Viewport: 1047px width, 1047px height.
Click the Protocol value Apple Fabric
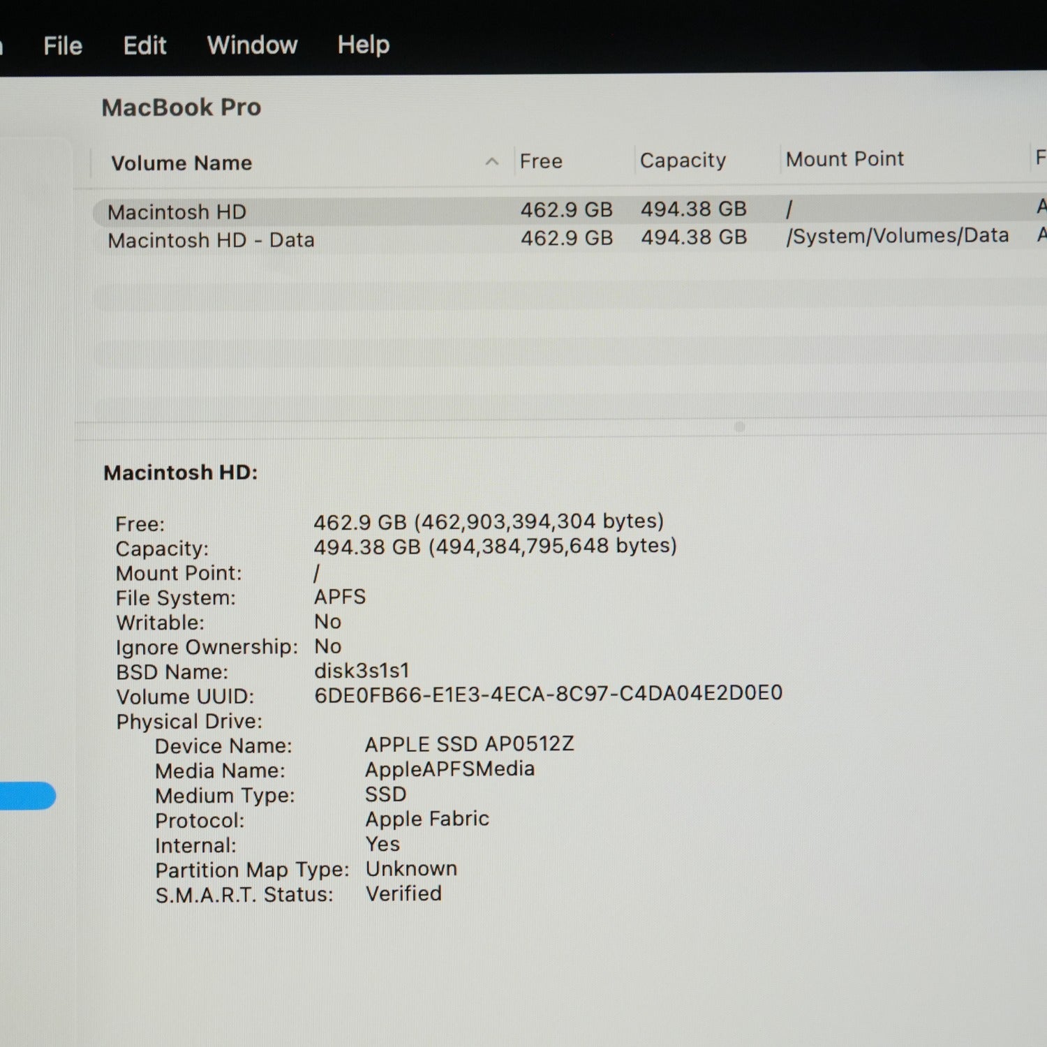(427, 819)
